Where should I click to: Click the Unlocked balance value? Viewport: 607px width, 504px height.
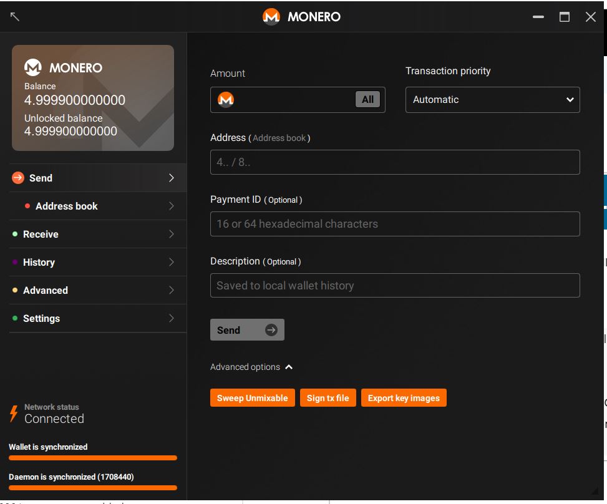[x=70, y=131]
